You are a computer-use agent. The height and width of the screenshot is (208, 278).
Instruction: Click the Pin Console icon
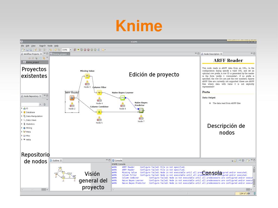pos(239,161)
